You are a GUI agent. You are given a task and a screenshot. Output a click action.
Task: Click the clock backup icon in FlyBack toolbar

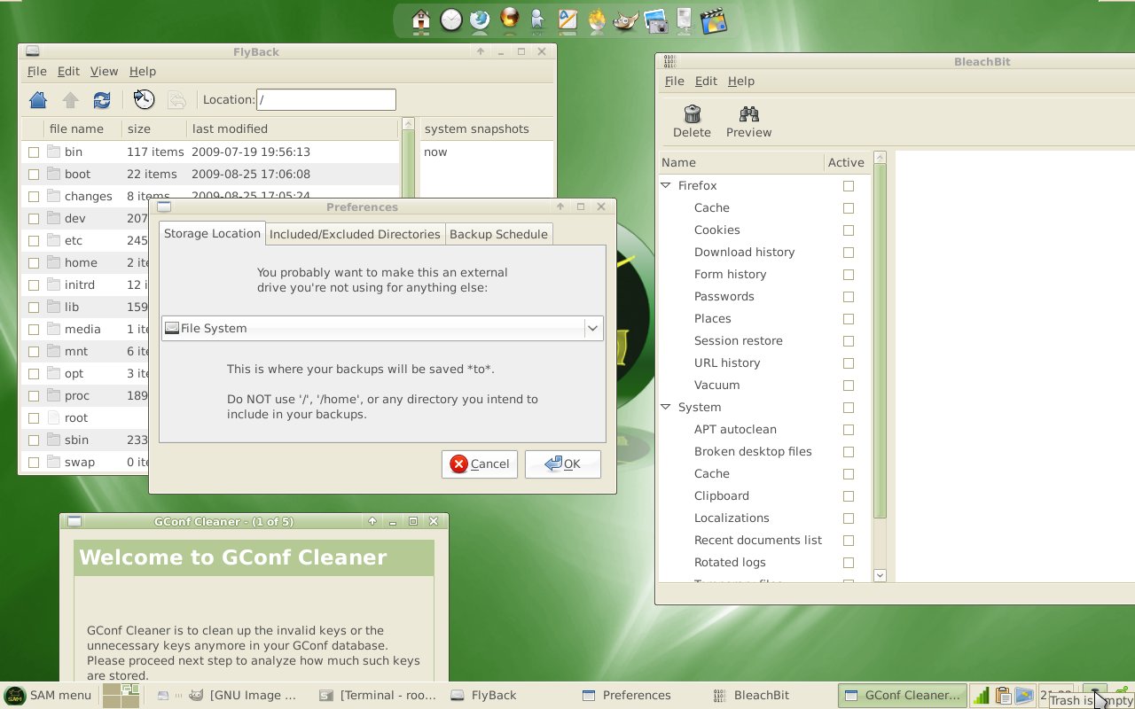(x=144, y=100)
